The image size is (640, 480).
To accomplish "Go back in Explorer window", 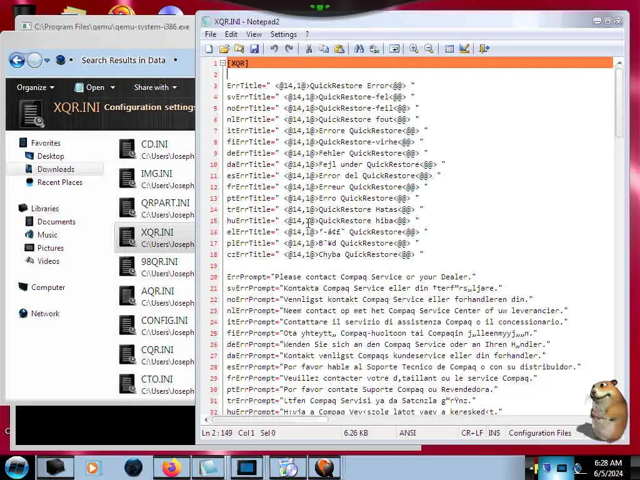I will pyautogui.click(x=17, y=61).
